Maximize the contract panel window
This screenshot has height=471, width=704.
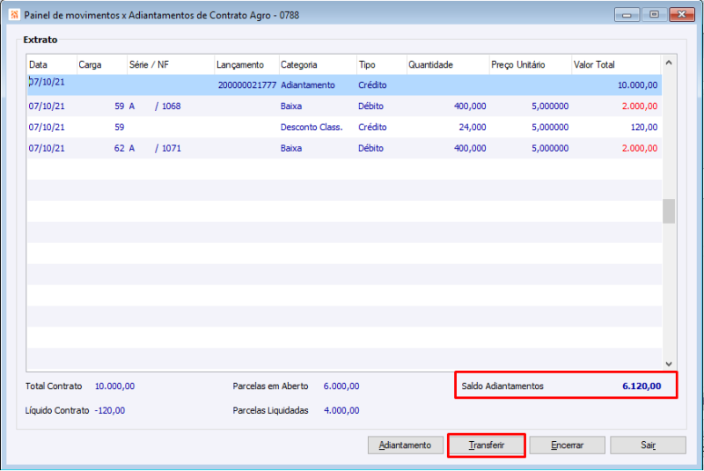pyautogui.click(x=653, y=15)
